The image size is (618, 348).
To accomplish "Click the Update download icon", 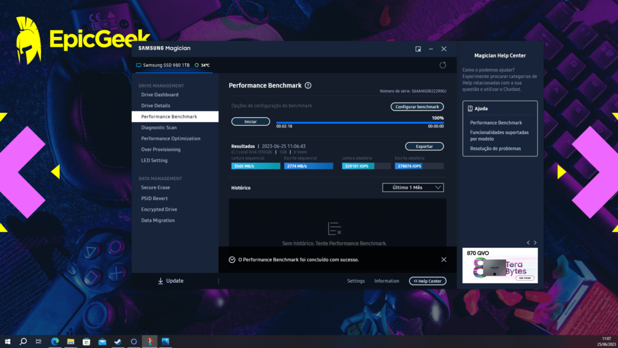I will coord(161,281).
